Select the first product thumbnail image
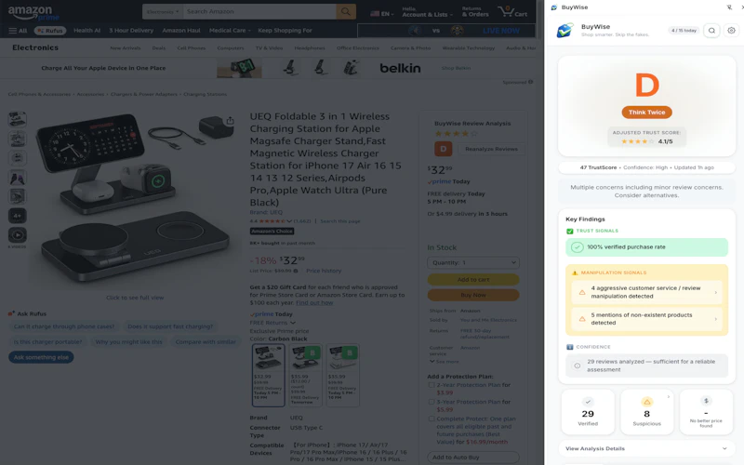The height and width of the screenshot is (465, 744). point(17,119)
